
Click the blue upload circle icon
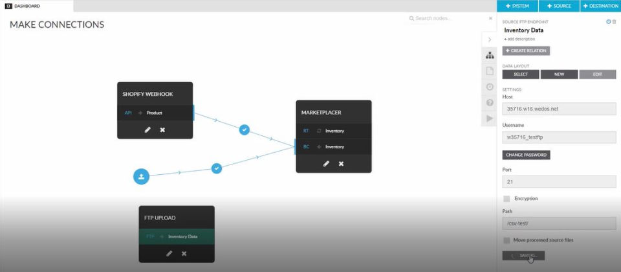click(x=141, y=176)
